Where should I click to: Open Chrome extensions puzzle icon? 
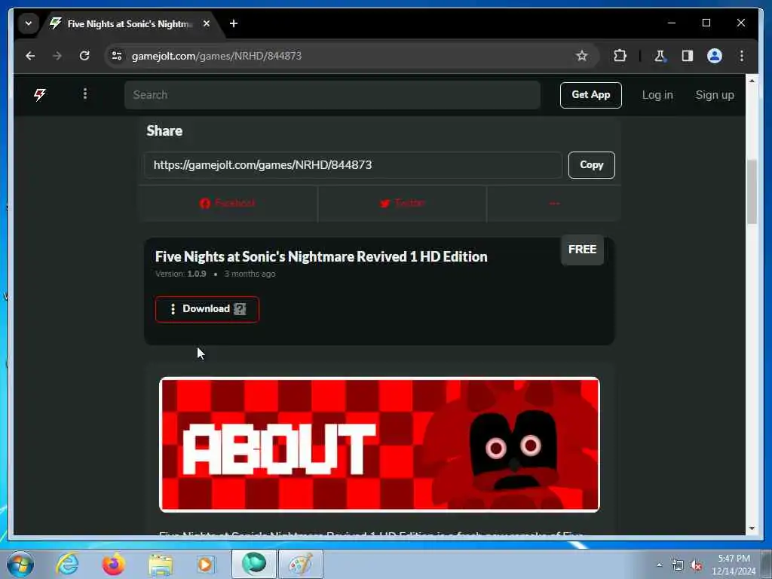coord(620,56)
